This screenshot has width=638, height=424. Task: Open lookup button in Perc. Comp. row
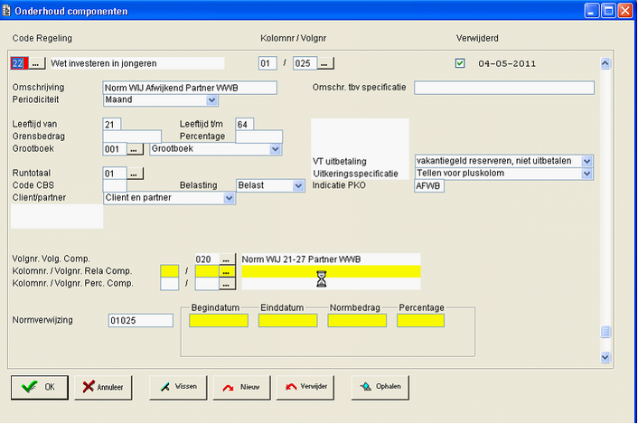pos(227,284)
